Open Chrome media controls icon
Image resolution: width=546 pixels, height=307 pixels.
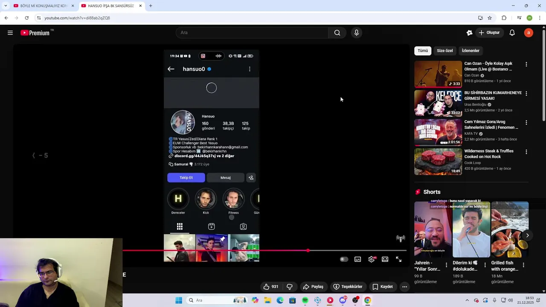pyautogui.click(x=519, y=18)
